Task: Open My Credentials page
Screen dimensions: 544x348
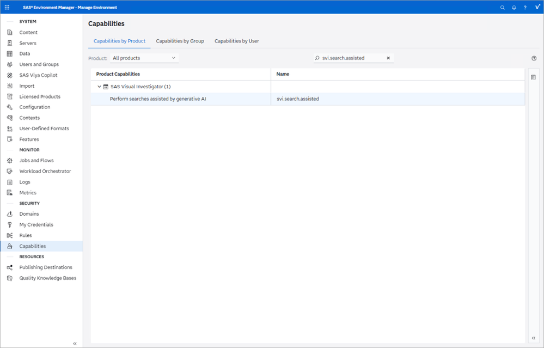Action: (36, 225)
